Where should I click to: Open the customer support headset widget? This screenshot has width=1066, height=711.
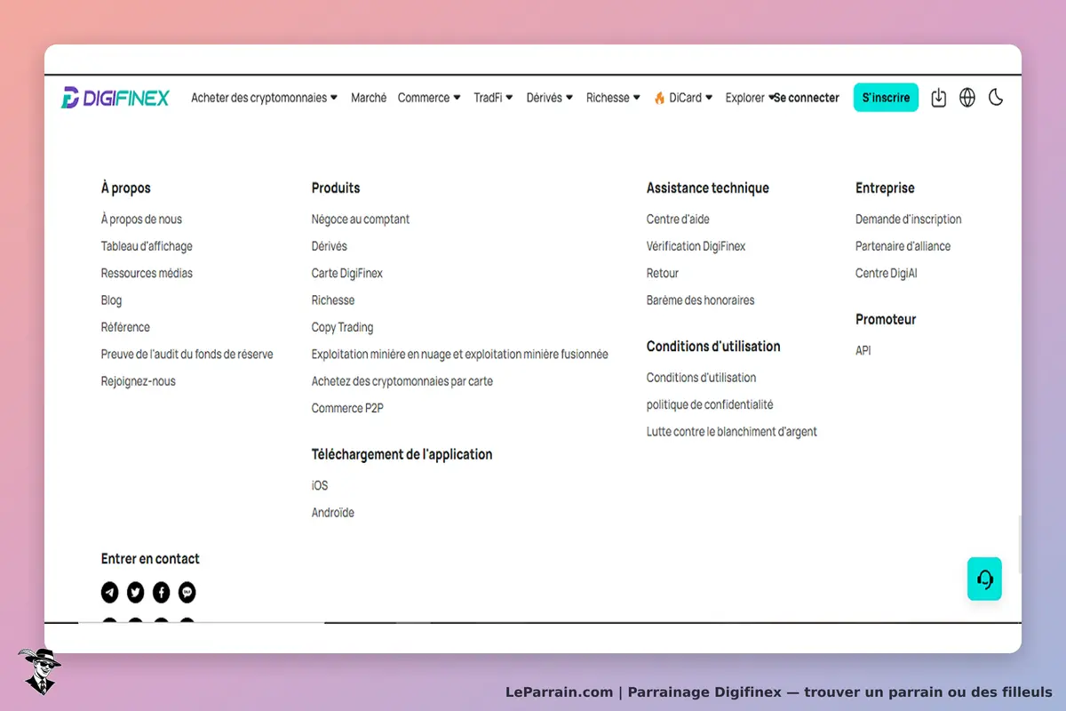pos(984,579)
